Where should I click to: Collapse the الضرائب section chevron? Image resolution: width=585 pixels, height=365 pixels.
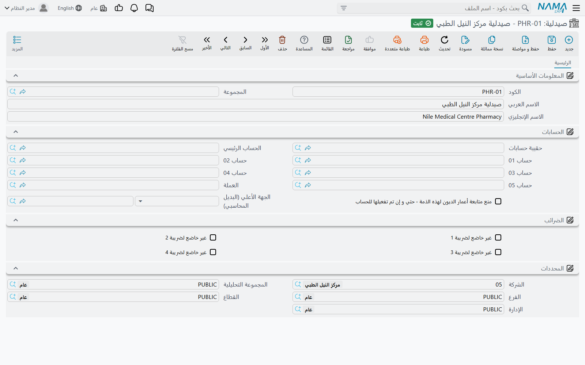16,220
